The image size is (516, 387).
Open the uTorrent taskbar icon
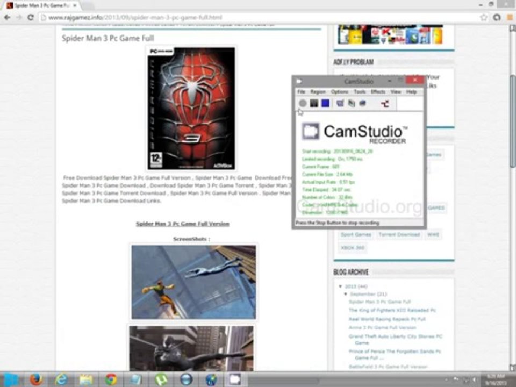[x=161, y=379]
